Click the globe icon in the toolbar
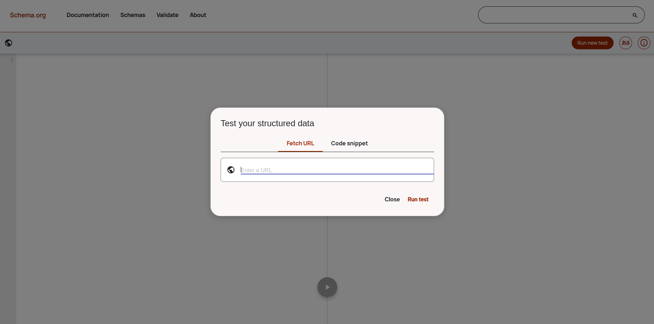The image size is (654, 324). (9, 43)
